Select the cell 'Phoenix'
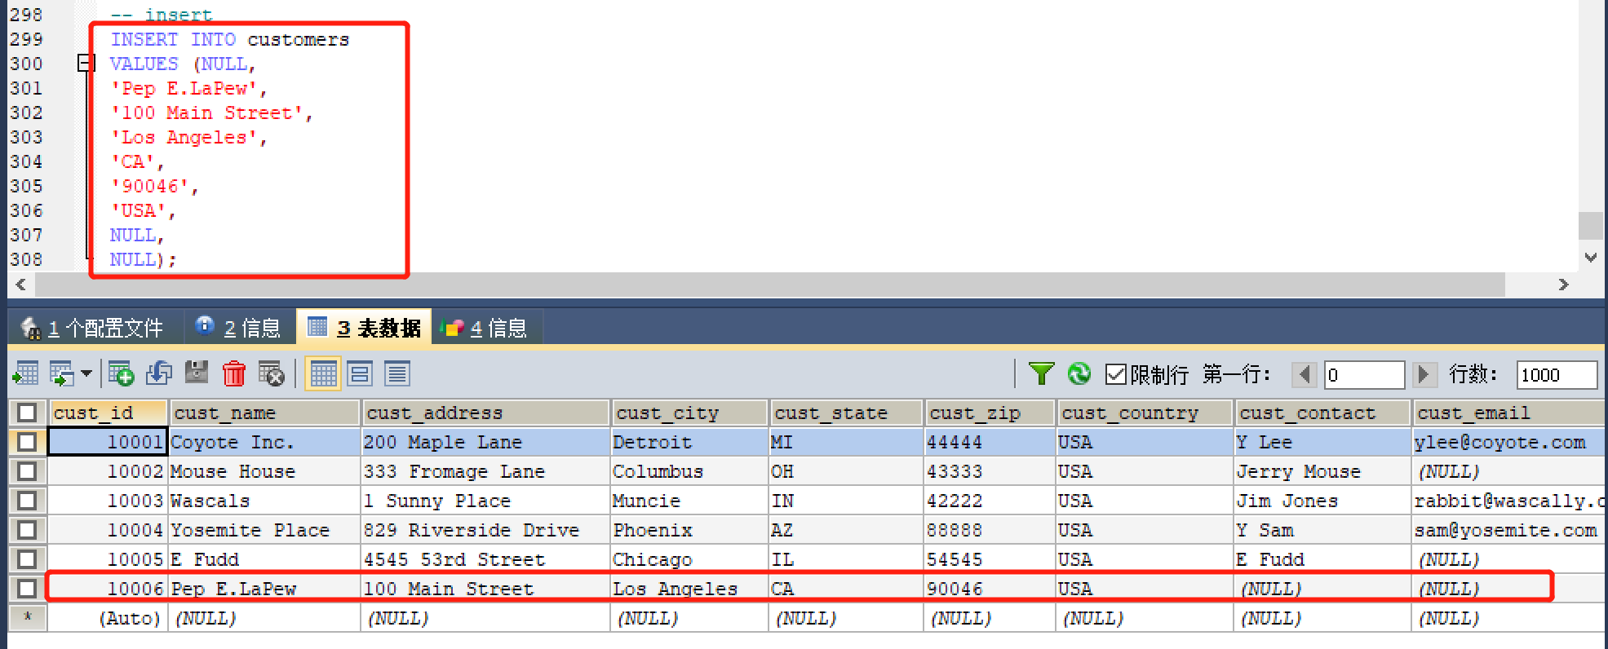Image resolution: width=1608 pixels, height=649 pixels. (690, 530)
